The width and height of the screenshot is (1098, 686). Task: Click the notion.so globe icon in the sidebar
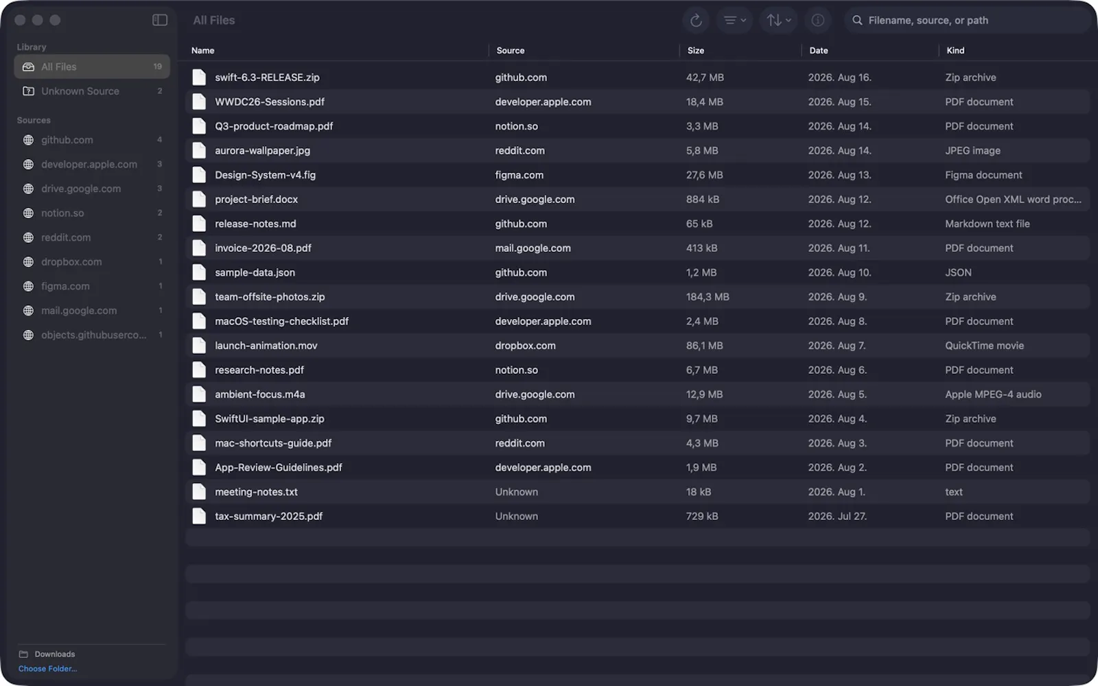point(28,213)
